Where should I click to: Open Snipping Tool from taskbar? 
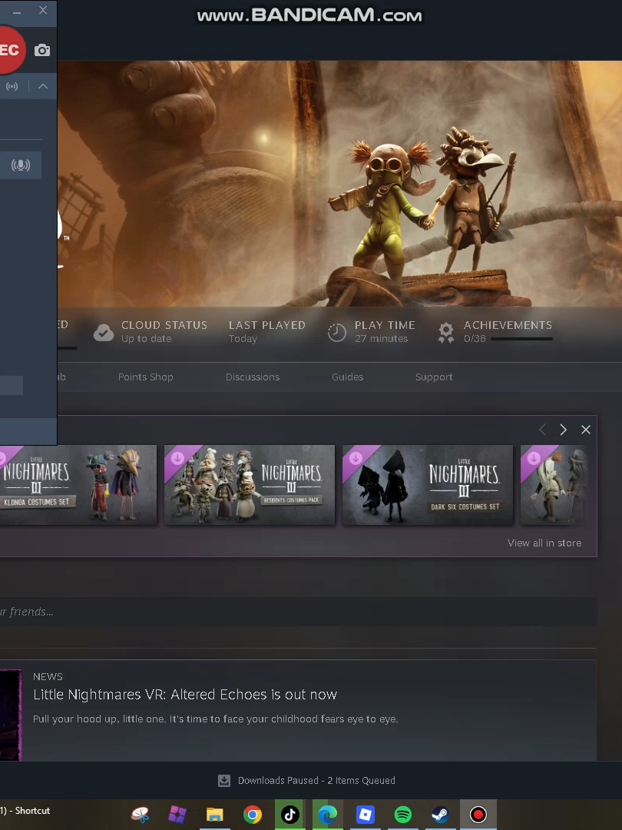coord(141,815)
